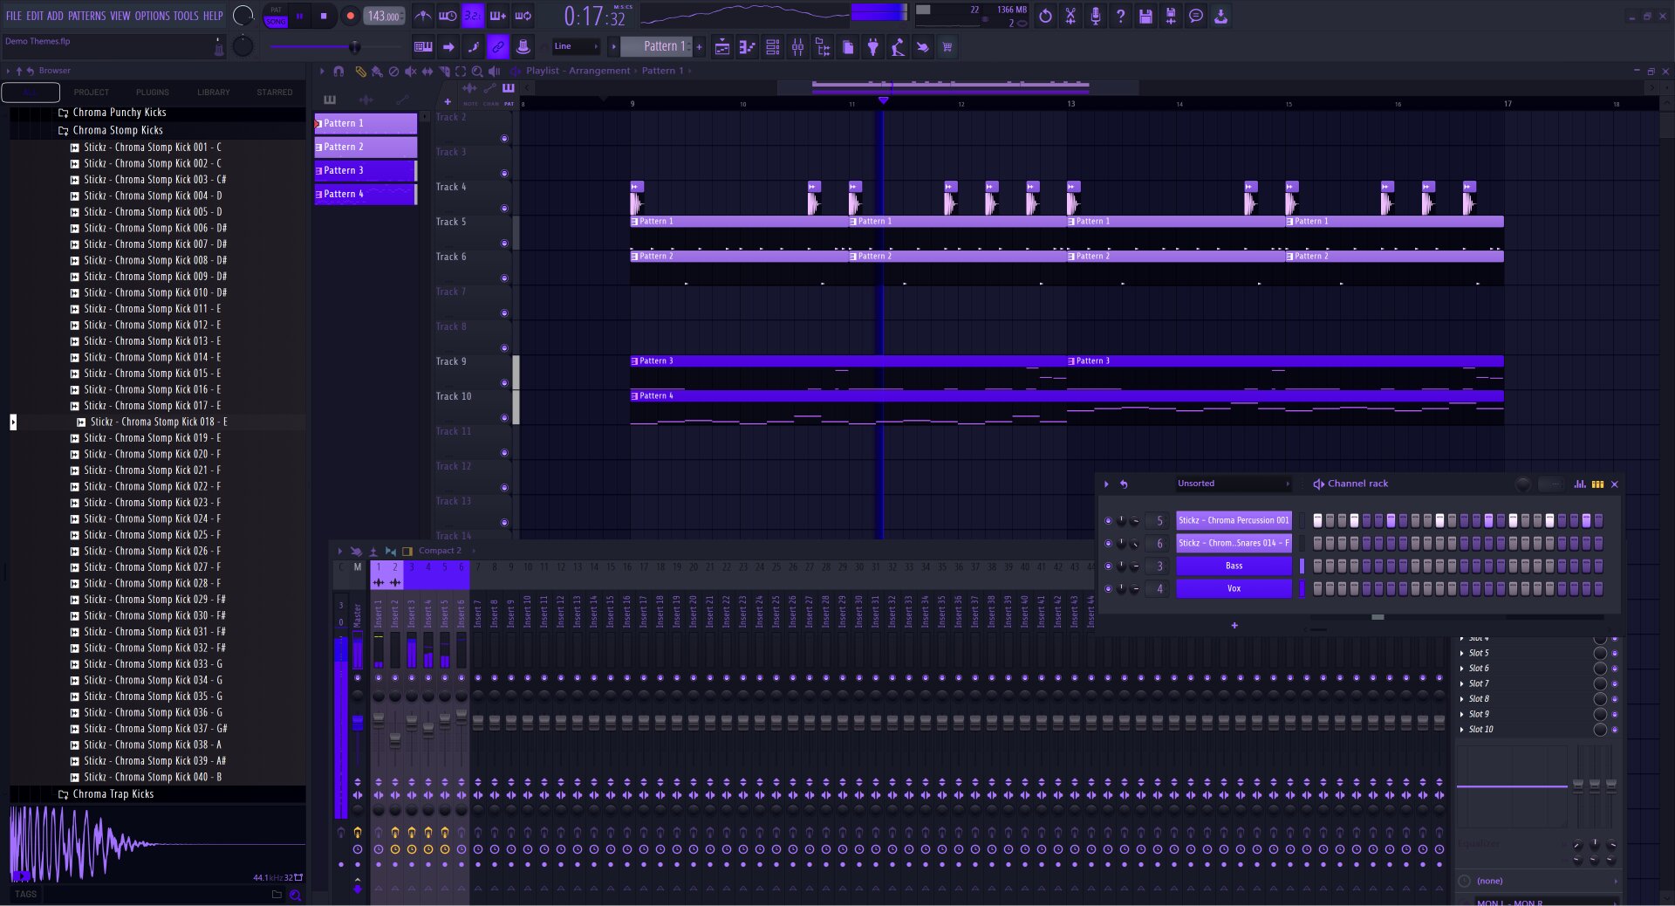This screenshot has width=1675, height=906.
Task: Toggle mute switch on playlist Track 4
Action: [504, 209]
